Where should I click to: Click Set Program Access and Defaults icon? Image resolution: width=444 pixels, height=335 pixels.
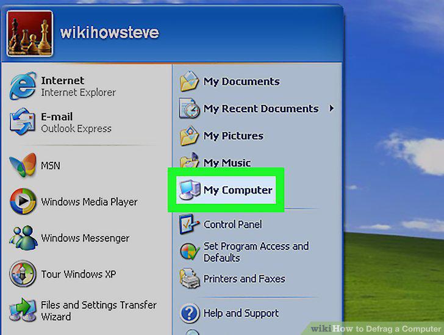[190, 251]
